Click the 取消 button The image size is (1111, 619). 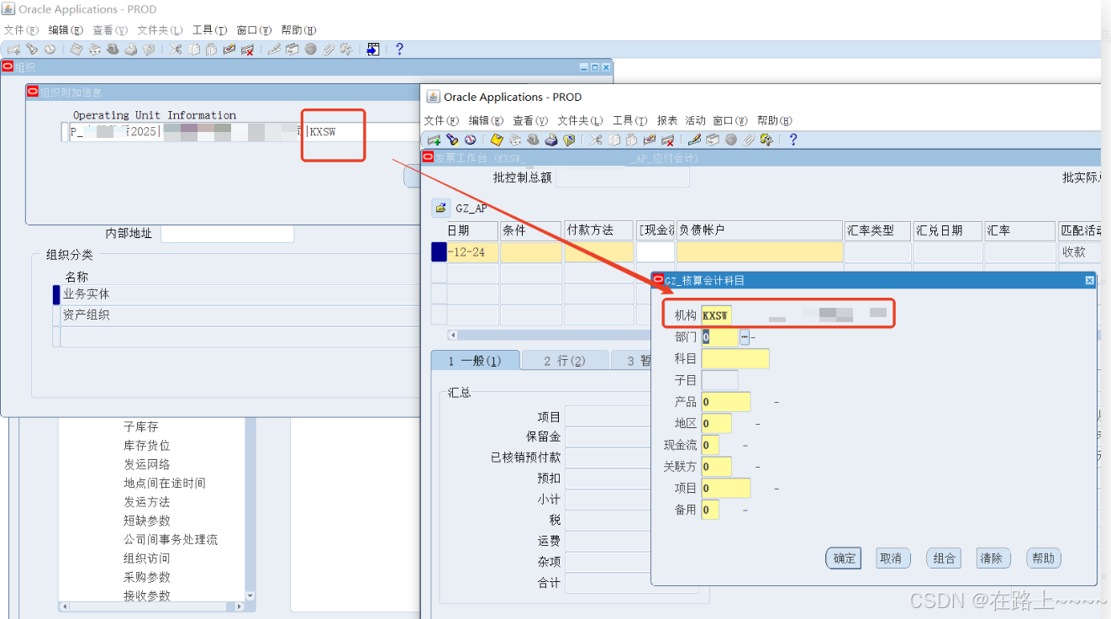(892, 558)
